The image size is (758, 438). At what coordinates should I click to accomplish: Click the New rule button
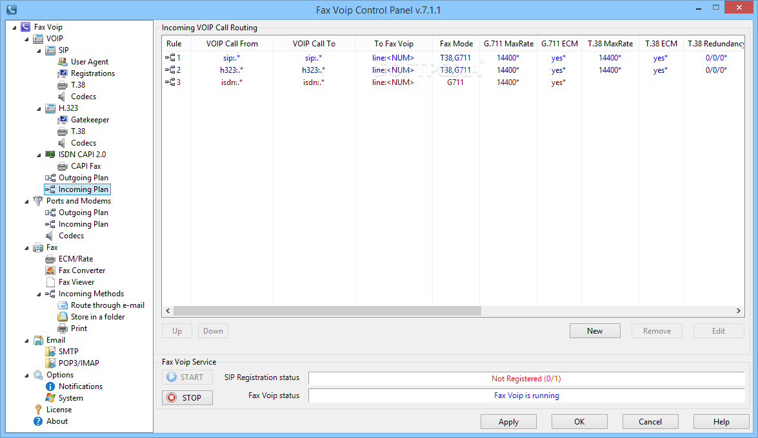coord(595,331)
